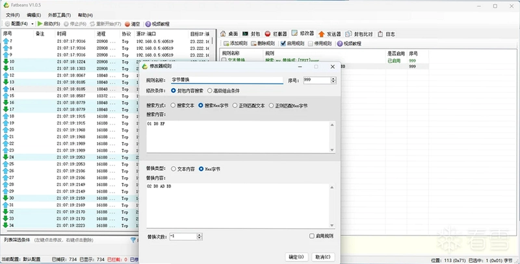Viewport: 520px width, 264px height.
Task: Click into the 搜索内容 text area
Action: 238,137
